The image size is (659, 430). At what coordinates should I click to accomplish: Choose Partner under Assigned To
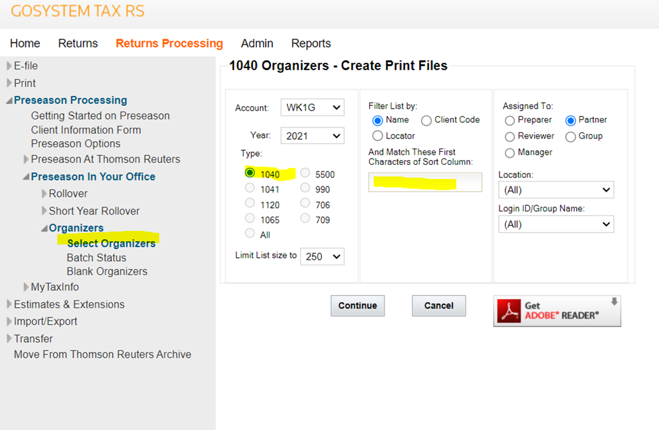click(x=570, y=121)
